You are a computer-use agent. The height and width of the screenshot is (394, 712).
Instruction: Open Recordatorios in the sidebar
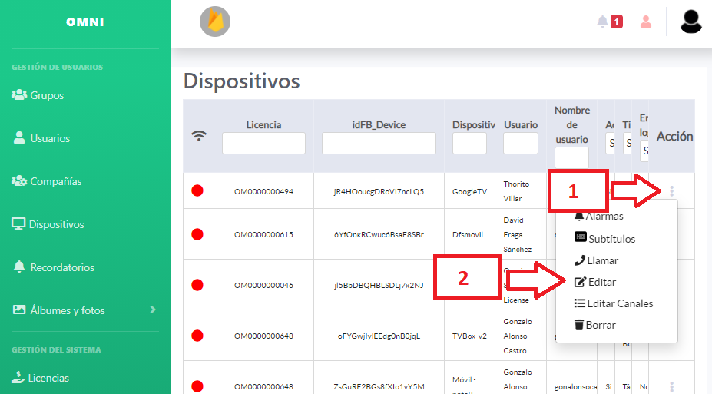(x=62, y=267)
